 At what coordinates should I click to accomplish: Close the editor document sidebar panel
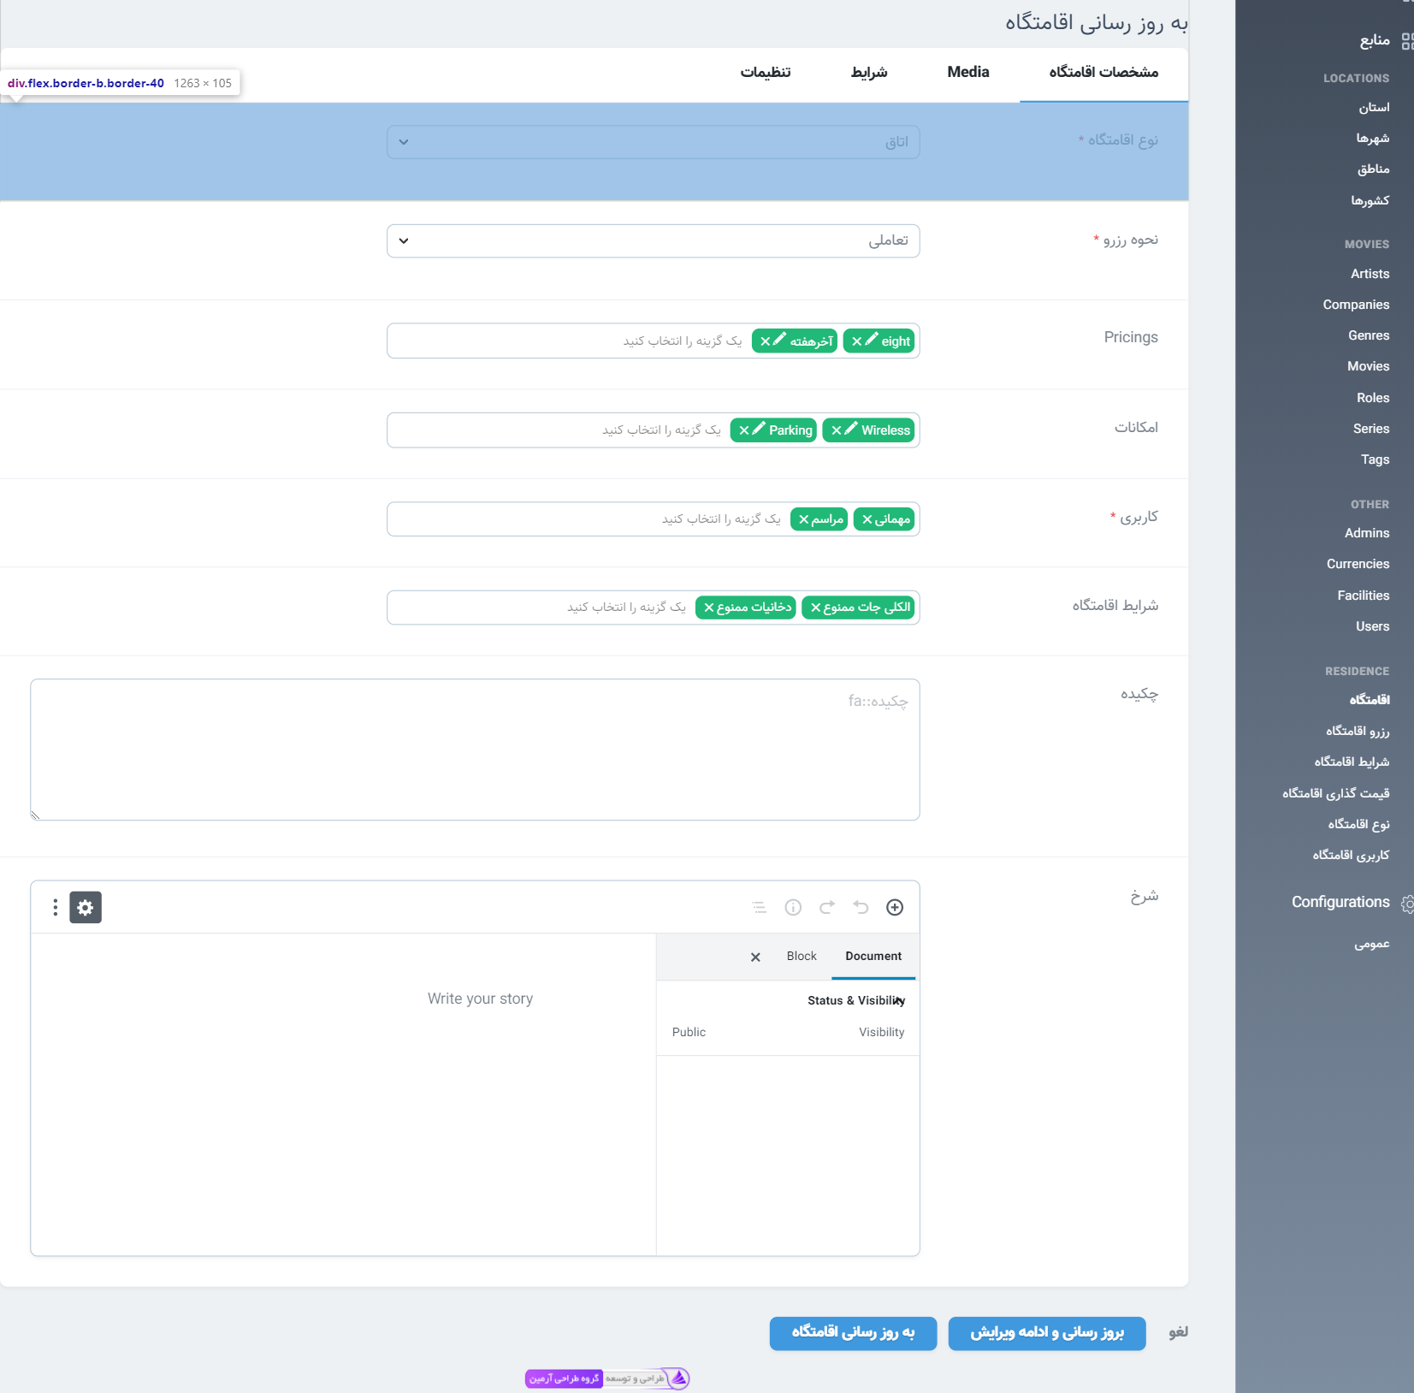755,957
